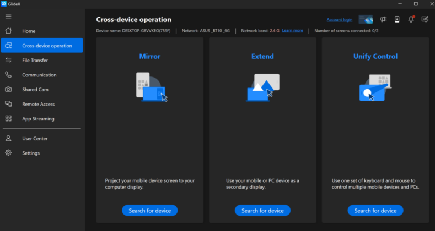Click the Mirror description text
The height and width of the screenshot is (231, 435).
pos(150,184)
